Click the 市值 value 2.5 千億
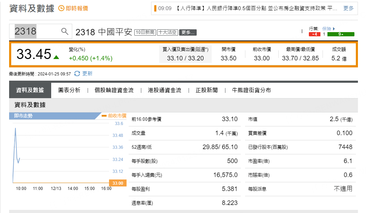Image resolution: width=366 pixels, height=213 pixels. (x=341, y=119)
